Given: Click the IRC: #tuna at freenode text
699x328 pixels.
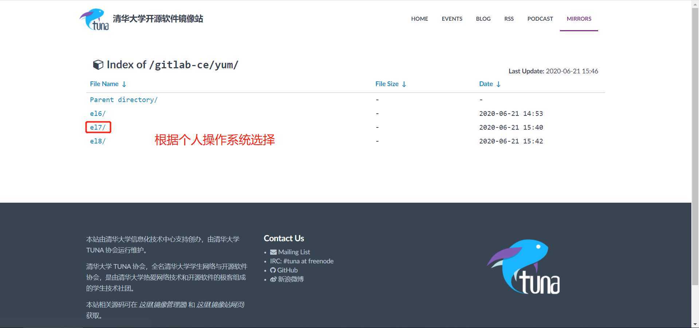Looking at the screenshot, I should (302, 261).
